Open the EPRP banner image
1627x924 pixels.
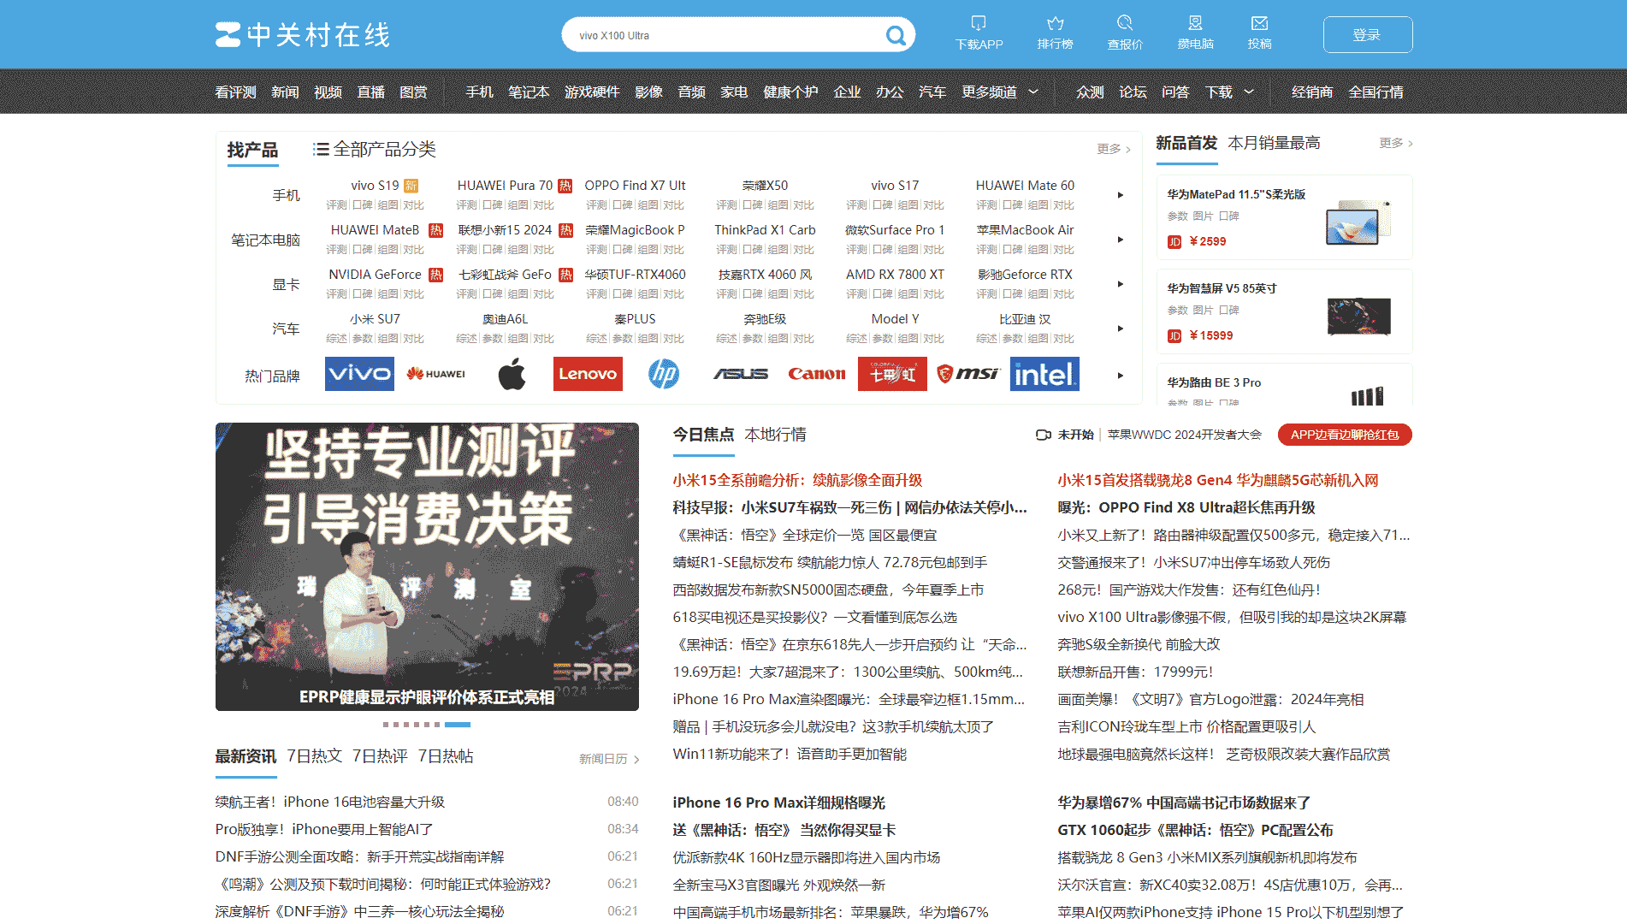[x=427, y=566]
